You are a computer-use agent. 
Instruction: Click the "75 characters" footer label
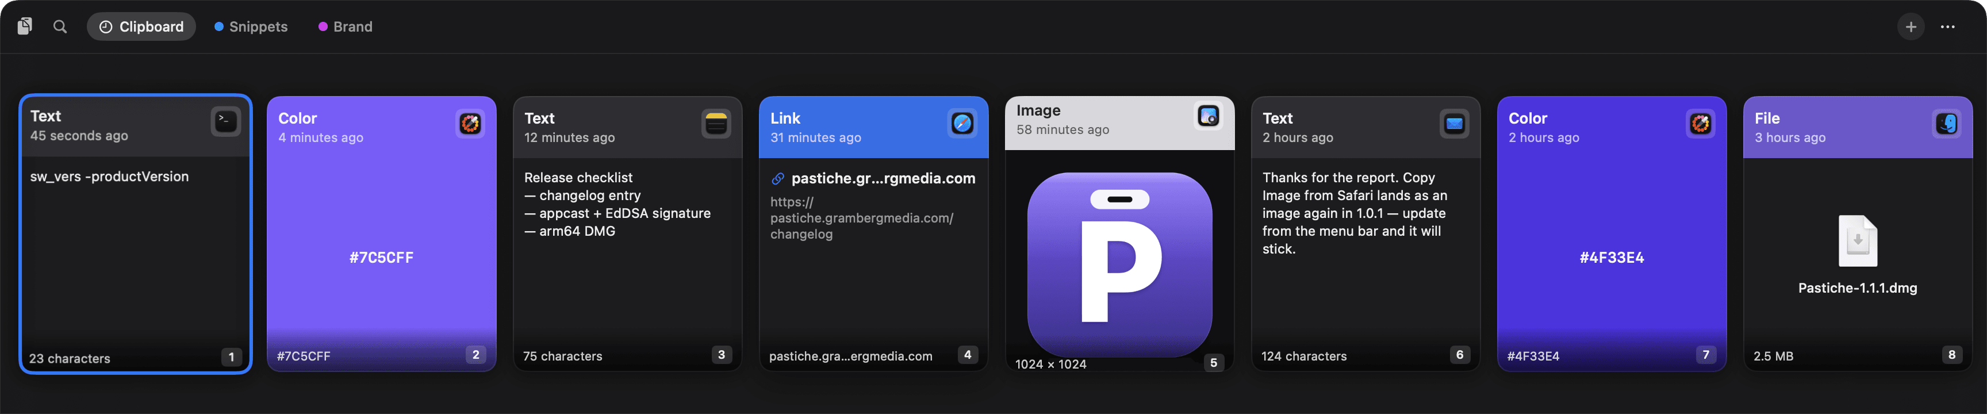[x=562, y=356]
